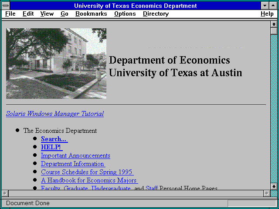Image resolution: width=279 pixels, height=209 pixels.
Task: Open the View menu
Action: tap(47, 14)
